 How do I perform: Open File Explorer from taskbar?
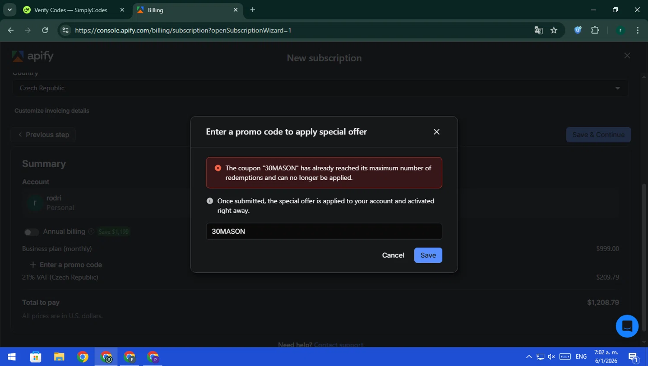click(59, 357)
